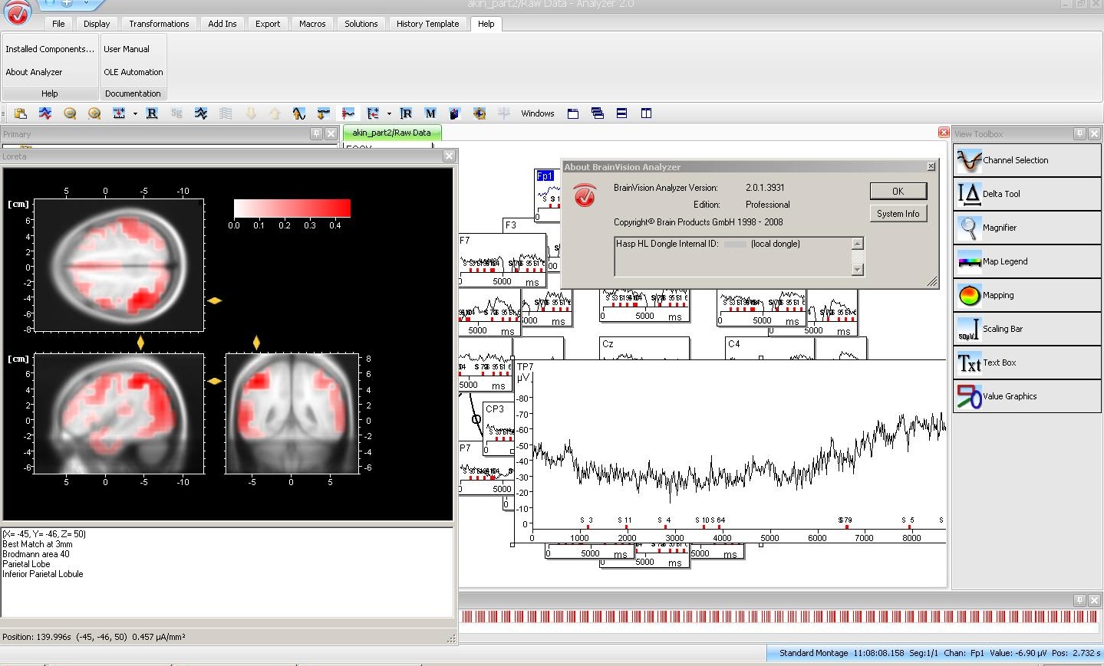The image size is (1104, 666).
Task: Toggle auto-hide pin on bottom marker panel
Action: (x=1079, y=600)
